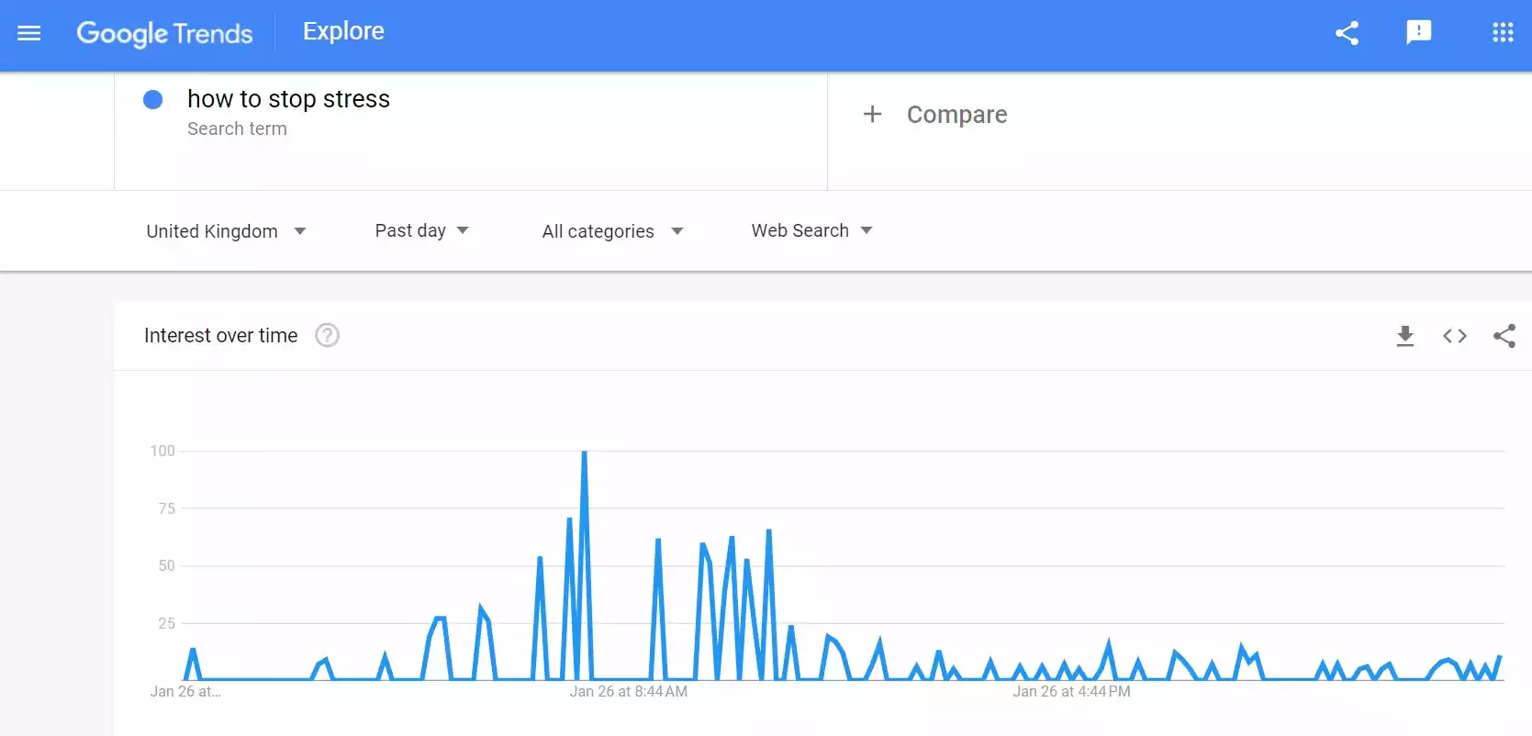
Task: Click the share icon in header
Action: coord(1347,34)
